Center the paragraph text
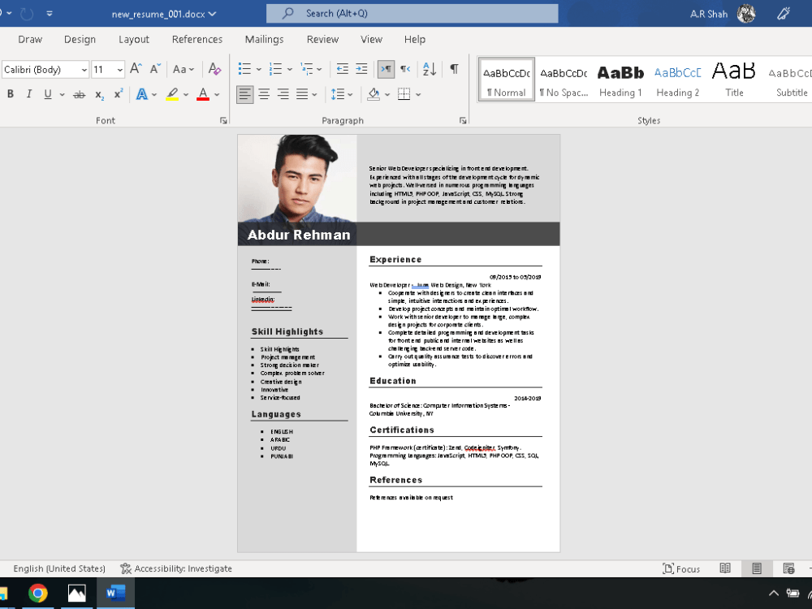This screenshot has height=609, width=812. 264,94
